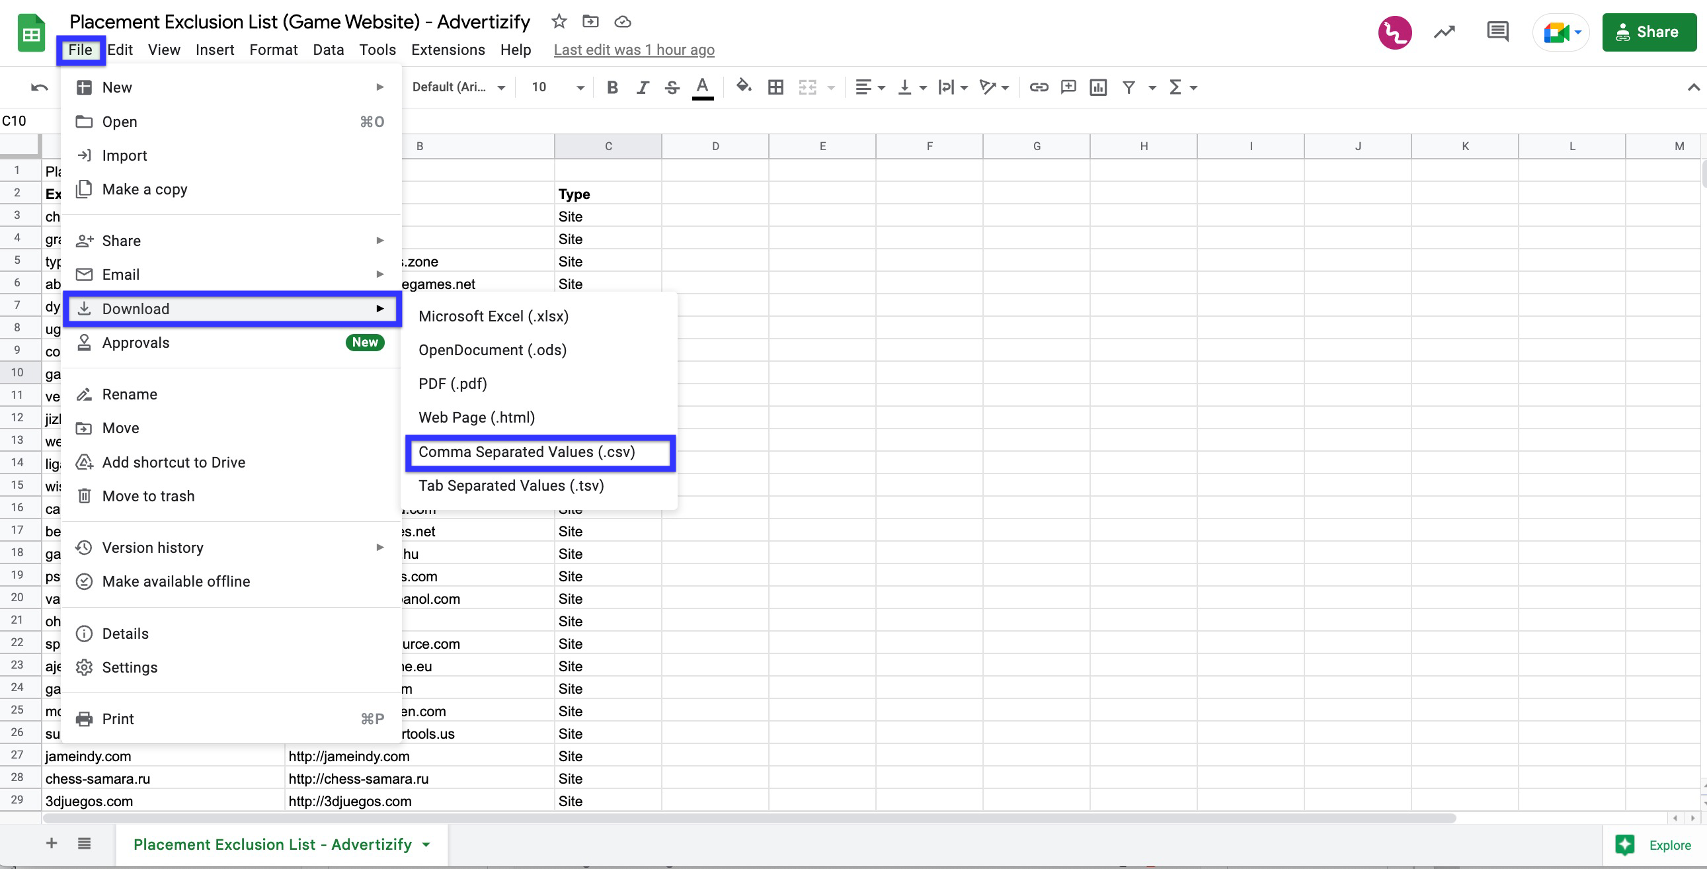Click the green Share button
The width and height of the screenshot is (1707, 869).
click(1649, 32)
